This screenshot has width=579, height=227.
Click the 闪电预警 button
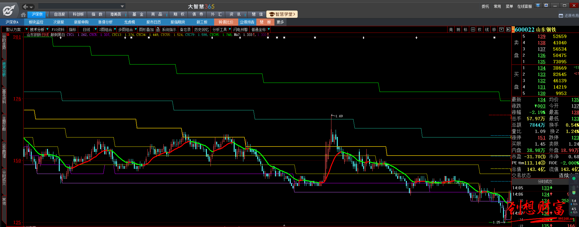[x=240, y=30]
